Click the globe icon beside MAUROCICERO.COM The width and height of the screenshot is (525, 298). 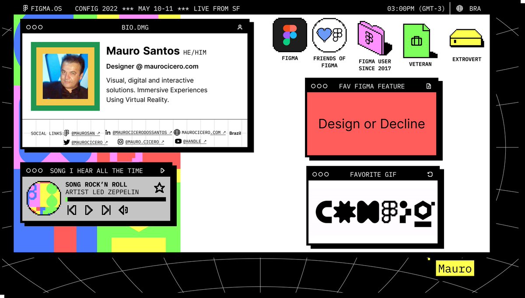coord(177,132)
